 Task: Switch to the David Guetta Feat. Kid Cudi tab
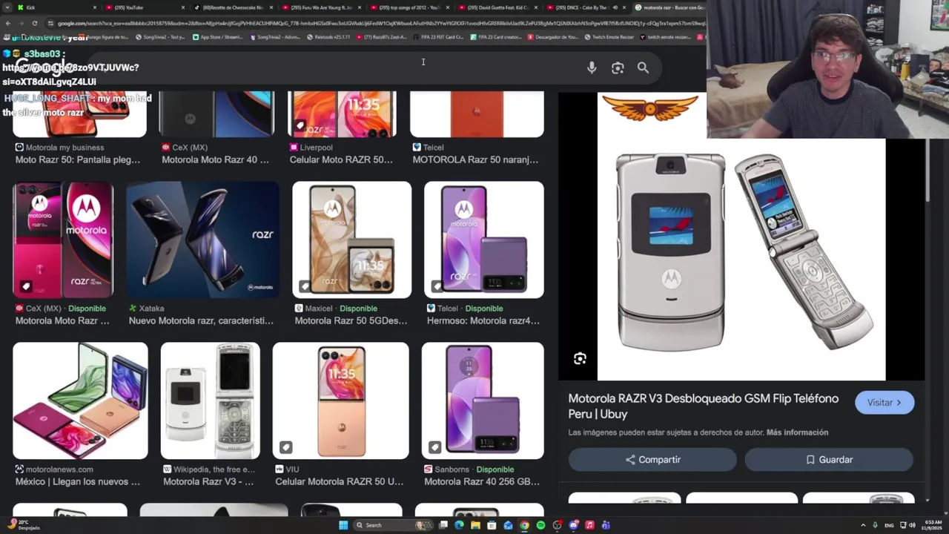coord(497,7)
